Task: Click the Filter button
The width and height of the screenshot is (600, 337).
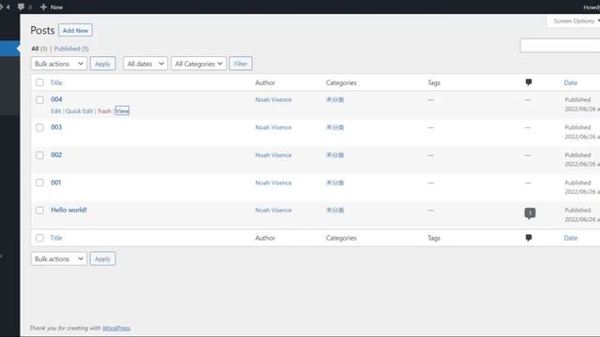Action: click(x=241, y=64)
